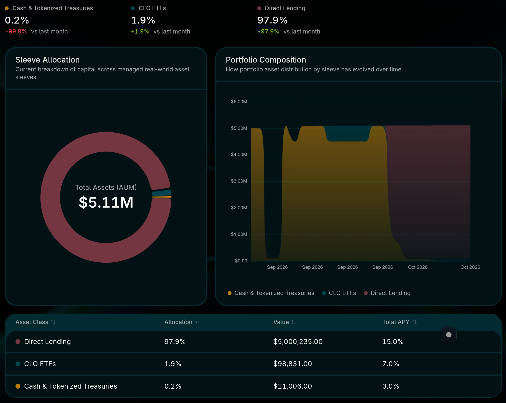Click the 7.0% Total APY cell

click(391, 364)
